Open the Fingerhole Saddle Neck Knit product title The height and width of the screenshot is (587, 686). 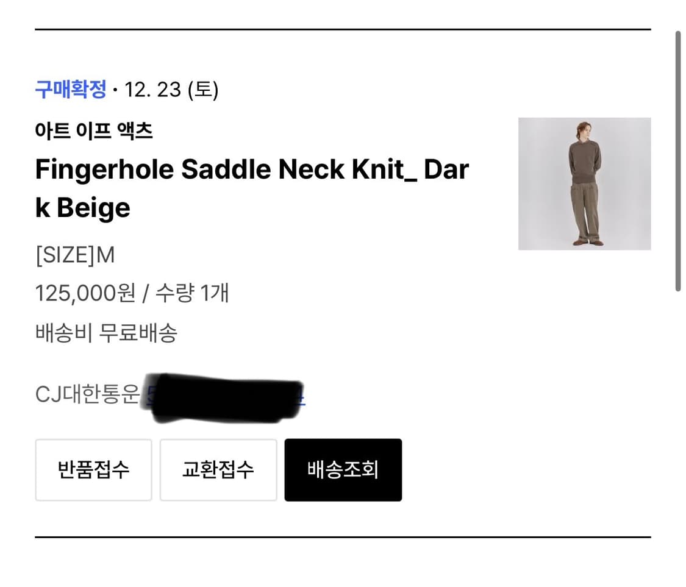251,169
